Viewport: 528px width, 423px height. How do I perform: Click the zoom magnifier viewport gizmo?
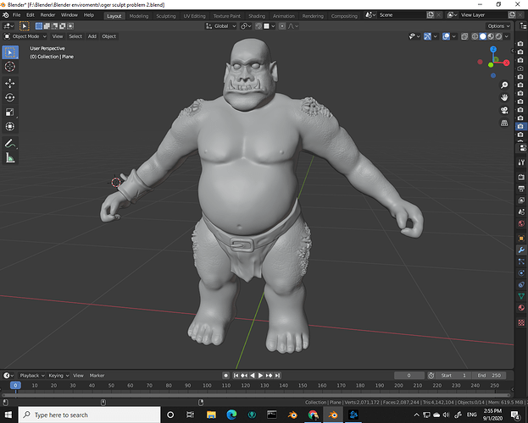click(503, 83)
